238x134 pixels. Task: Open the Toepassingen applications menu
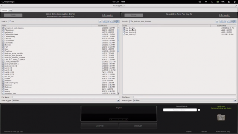(x=8, y=2)
